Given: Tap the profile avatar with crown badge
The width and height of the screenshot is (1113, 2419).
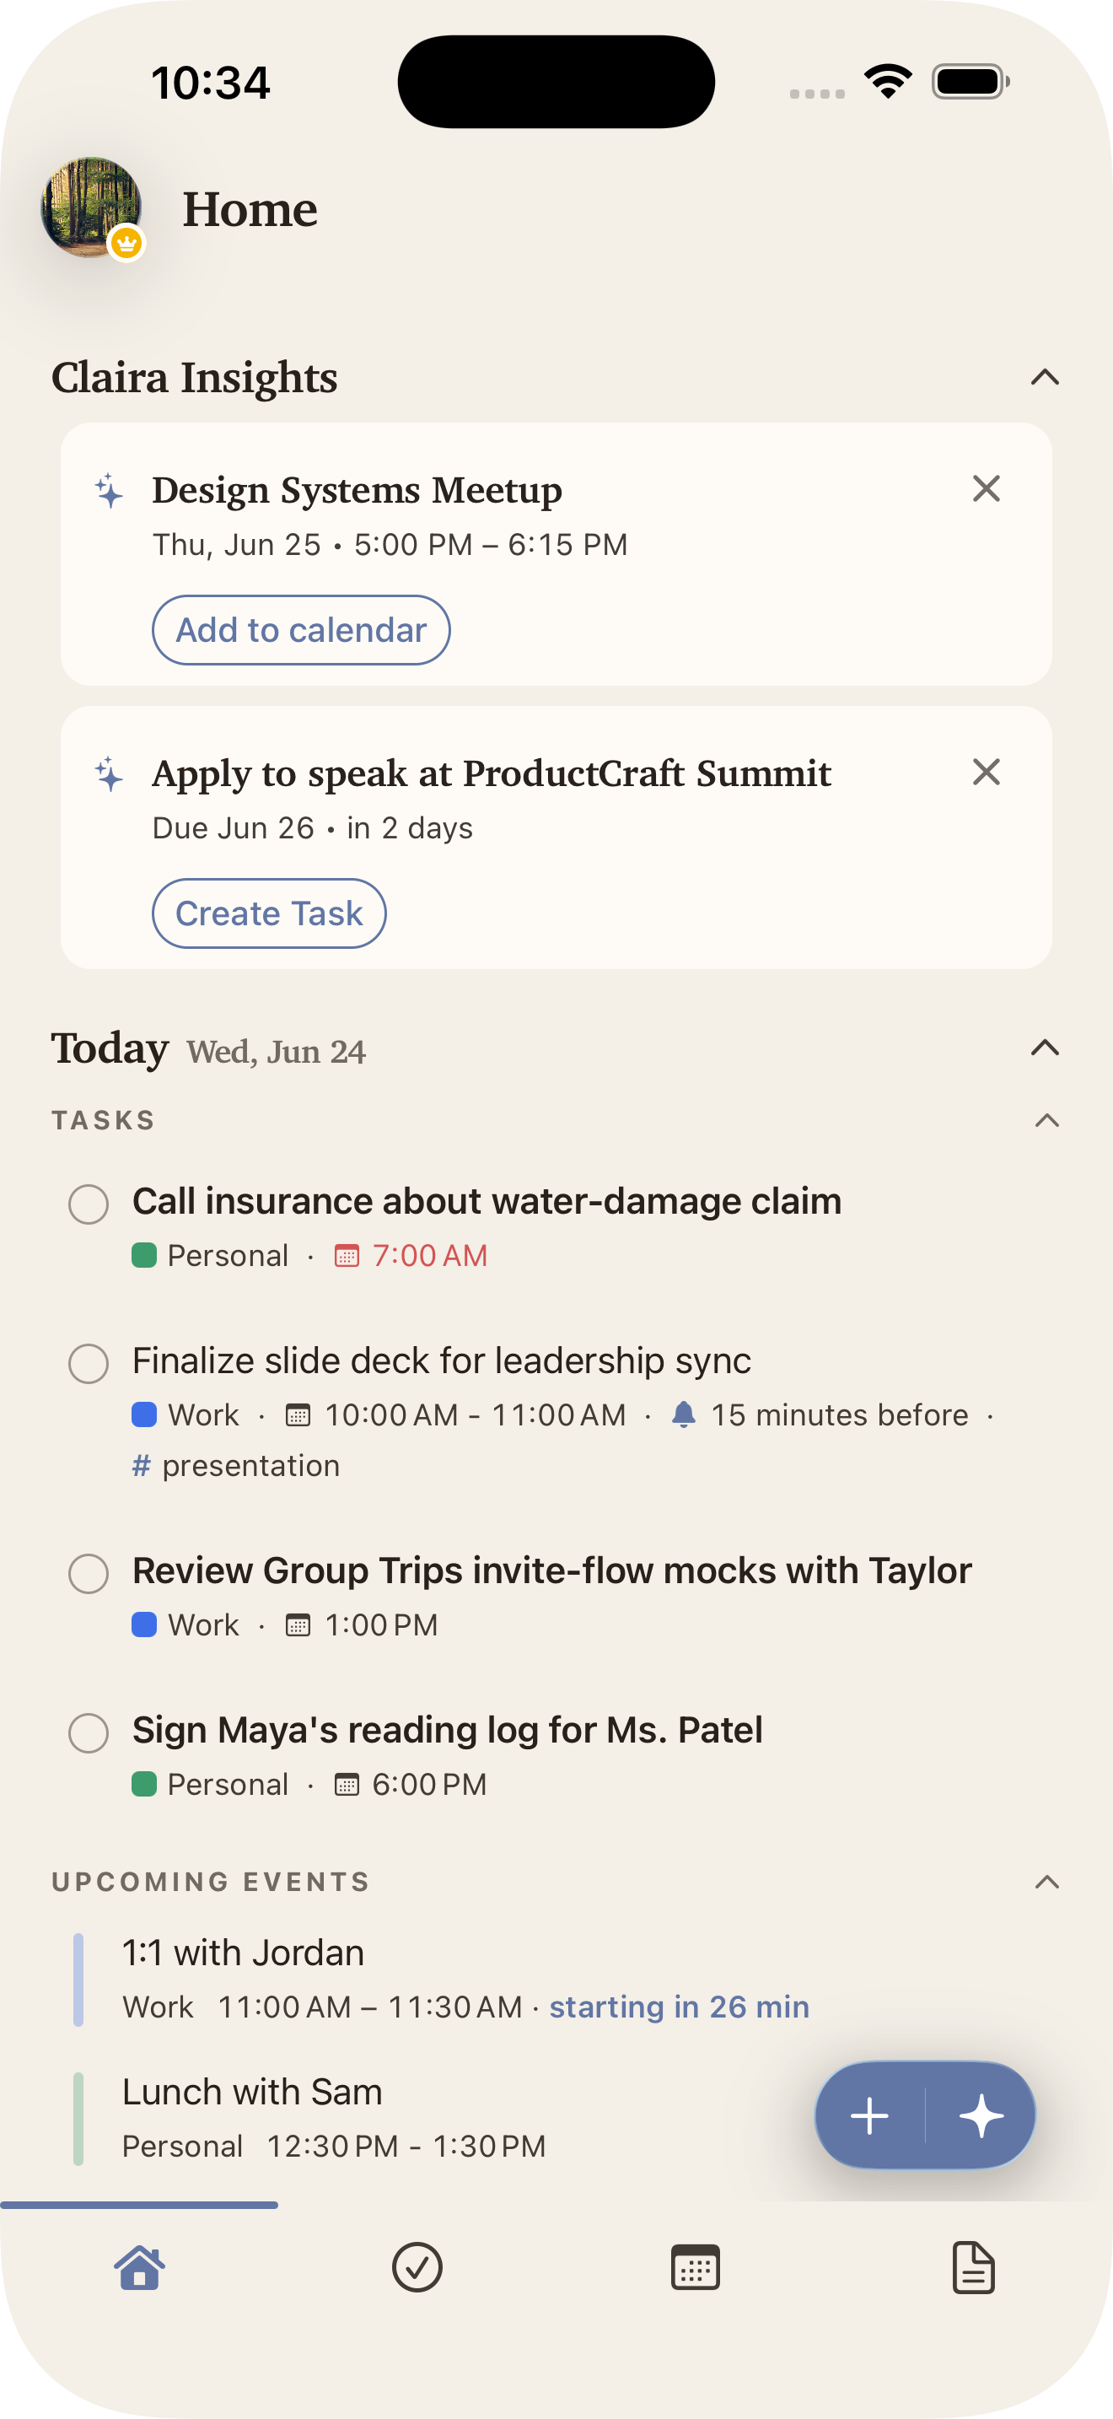Looking at the screenshot, I should (92, 208).
